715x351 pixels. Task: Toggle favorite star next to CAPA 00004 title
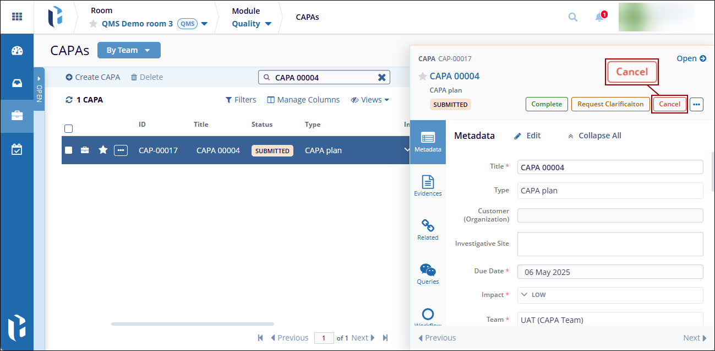[423, 76]
